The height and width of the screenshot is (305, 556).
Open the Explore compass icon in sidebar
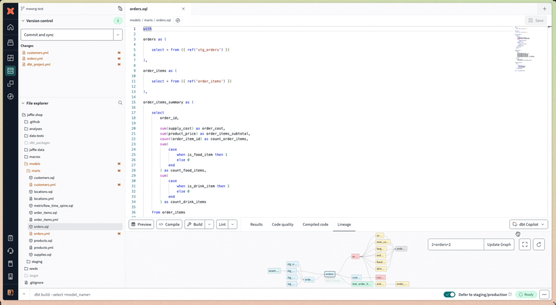[x=10, y=96]
